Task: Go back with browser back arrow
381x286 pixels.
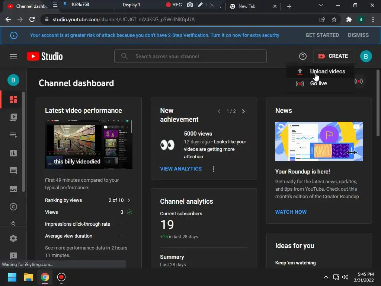Action: (x=8, y=19)
